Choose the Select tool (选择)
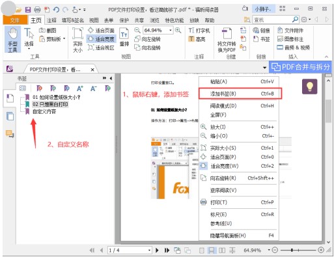The width and height of the screenshot is (334, 257). (x=29, y=39)
